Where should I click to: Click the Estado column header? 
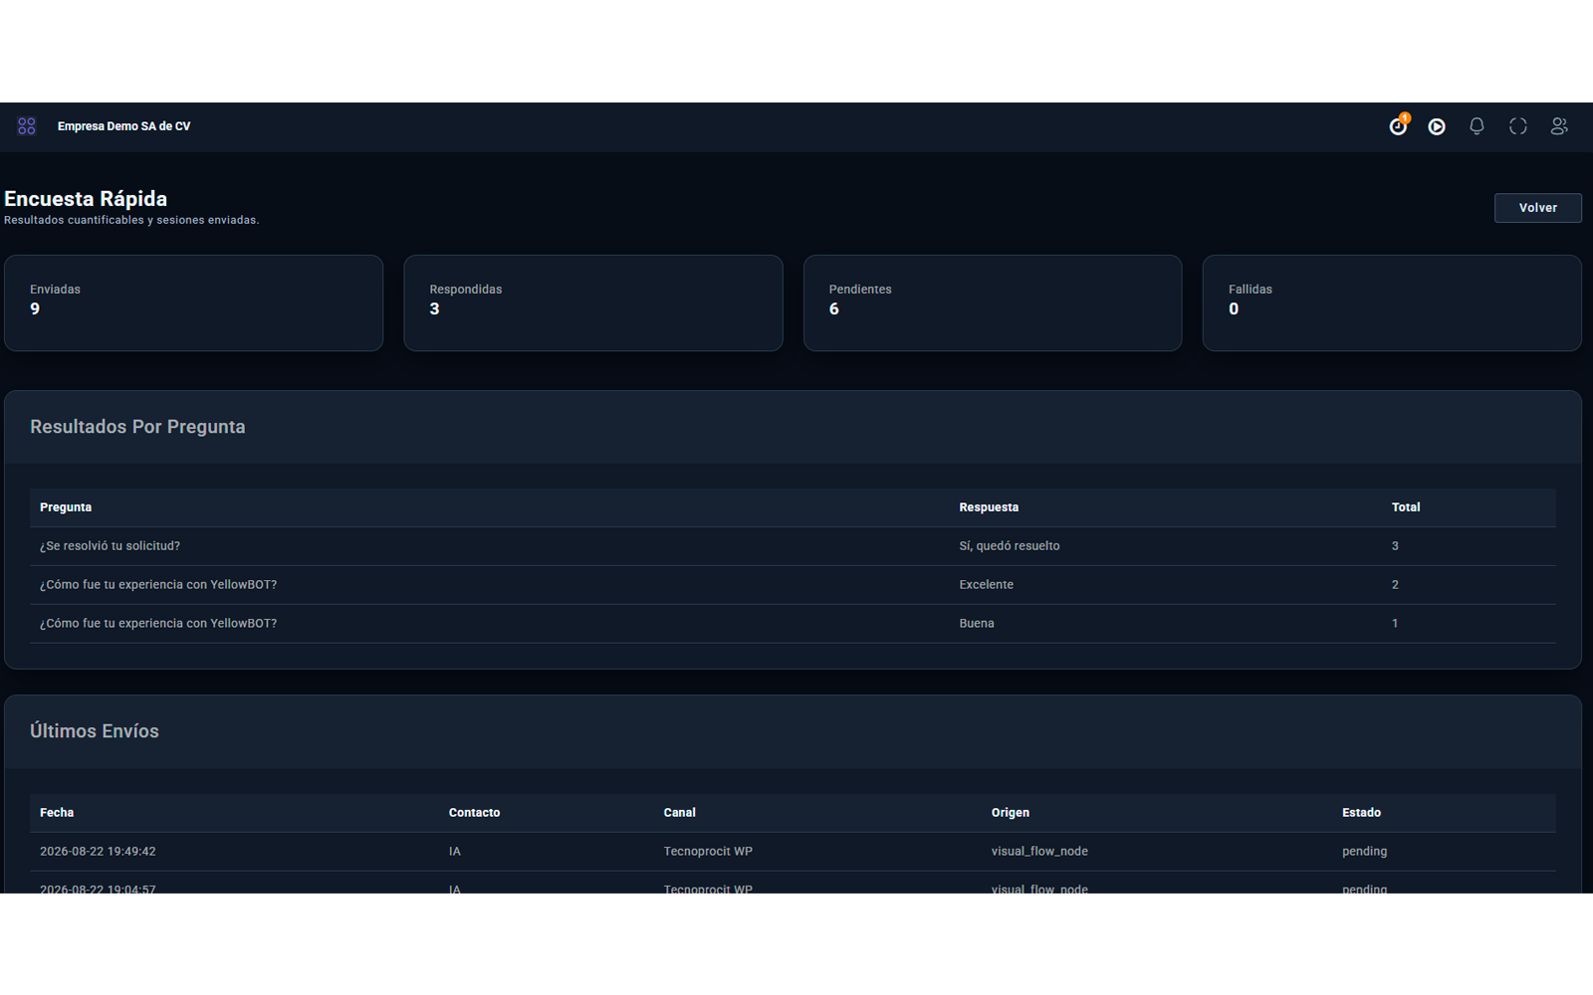1361,813
